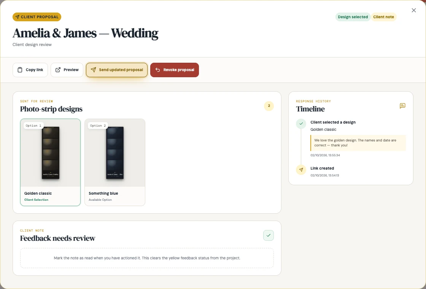426x289 pixels.
Task: Click the Link created timeline marker icon
Action: pyautogui.click(x=301, y=170)
